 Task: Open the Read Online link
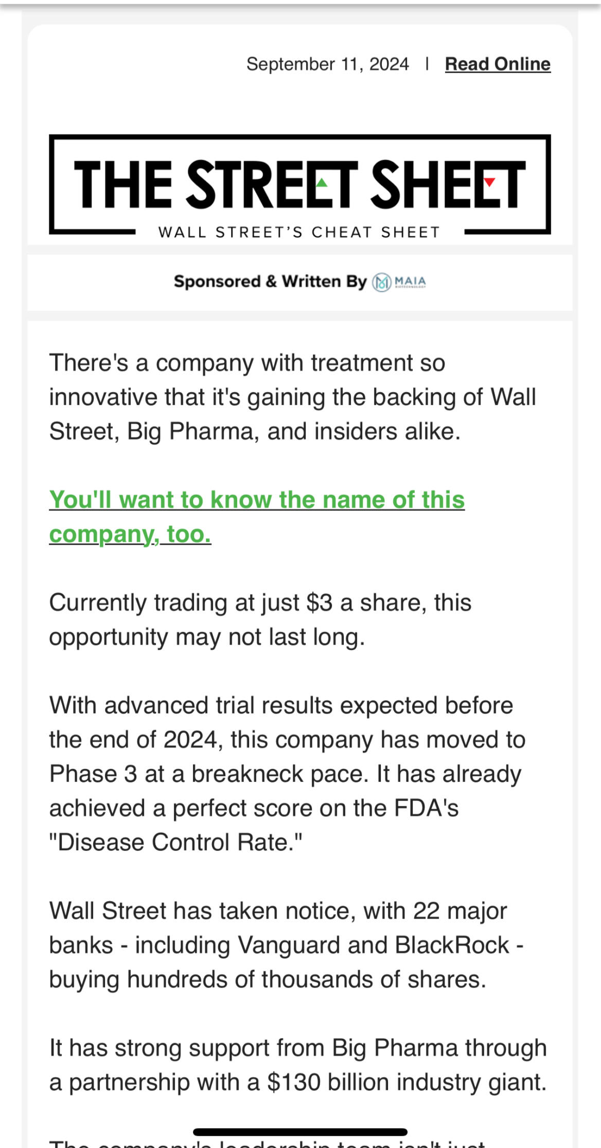[x=497, y=64]
